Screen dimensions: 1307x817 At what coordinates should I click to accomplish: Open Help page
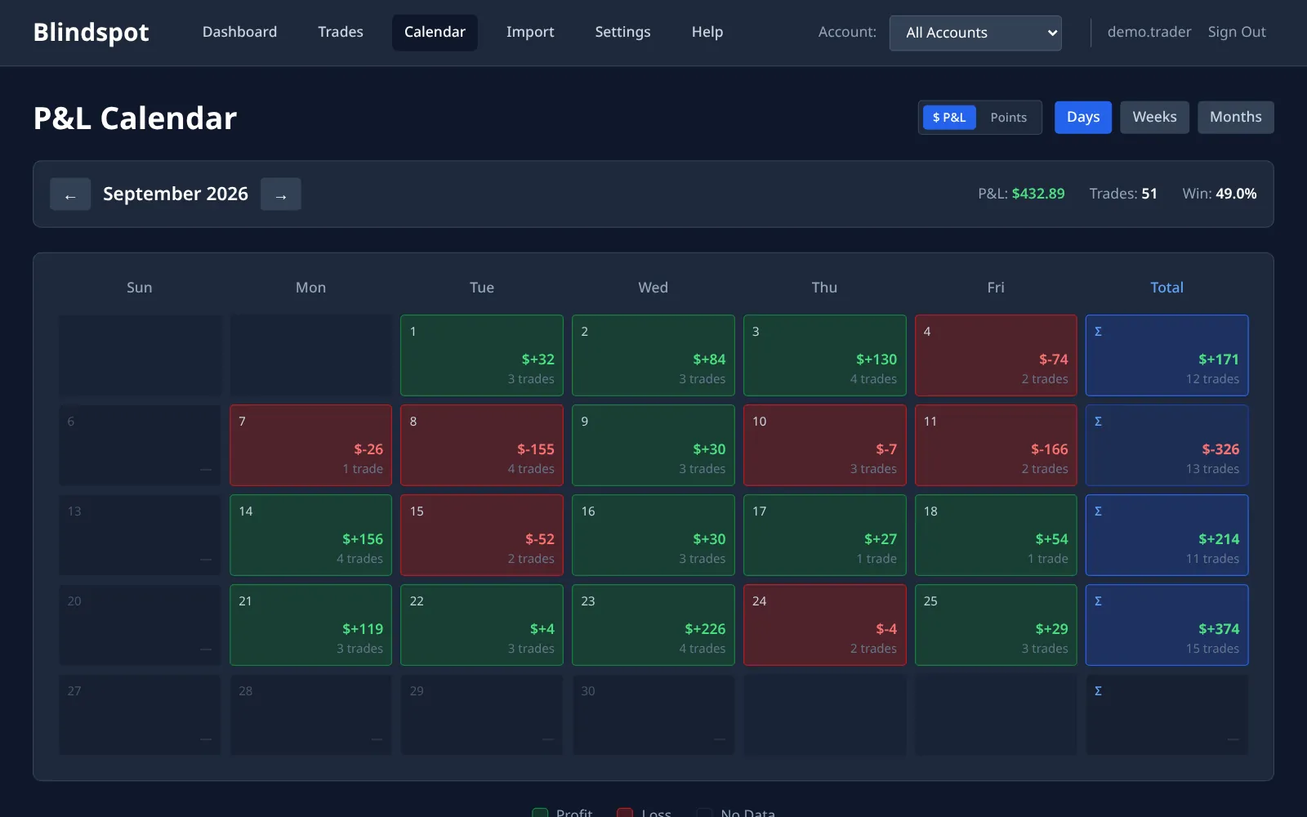pyautogui.click(x=707, y=33)
